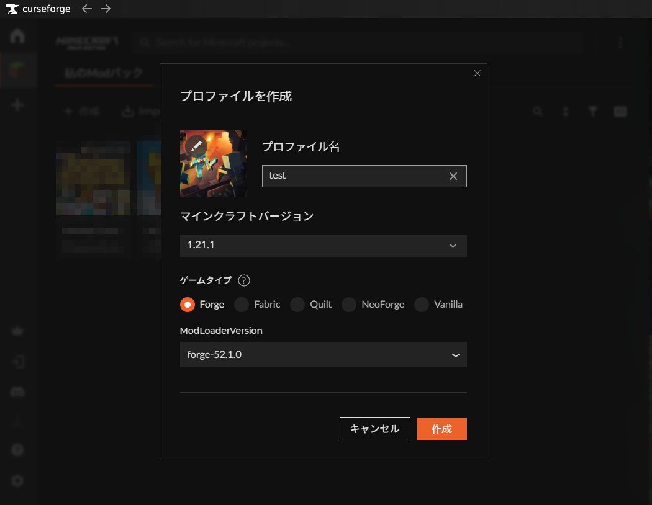Open Settings via the gear icon
The height and width of the screenshot is (505, 652).
pyautogui.click(x=17, y=480)
